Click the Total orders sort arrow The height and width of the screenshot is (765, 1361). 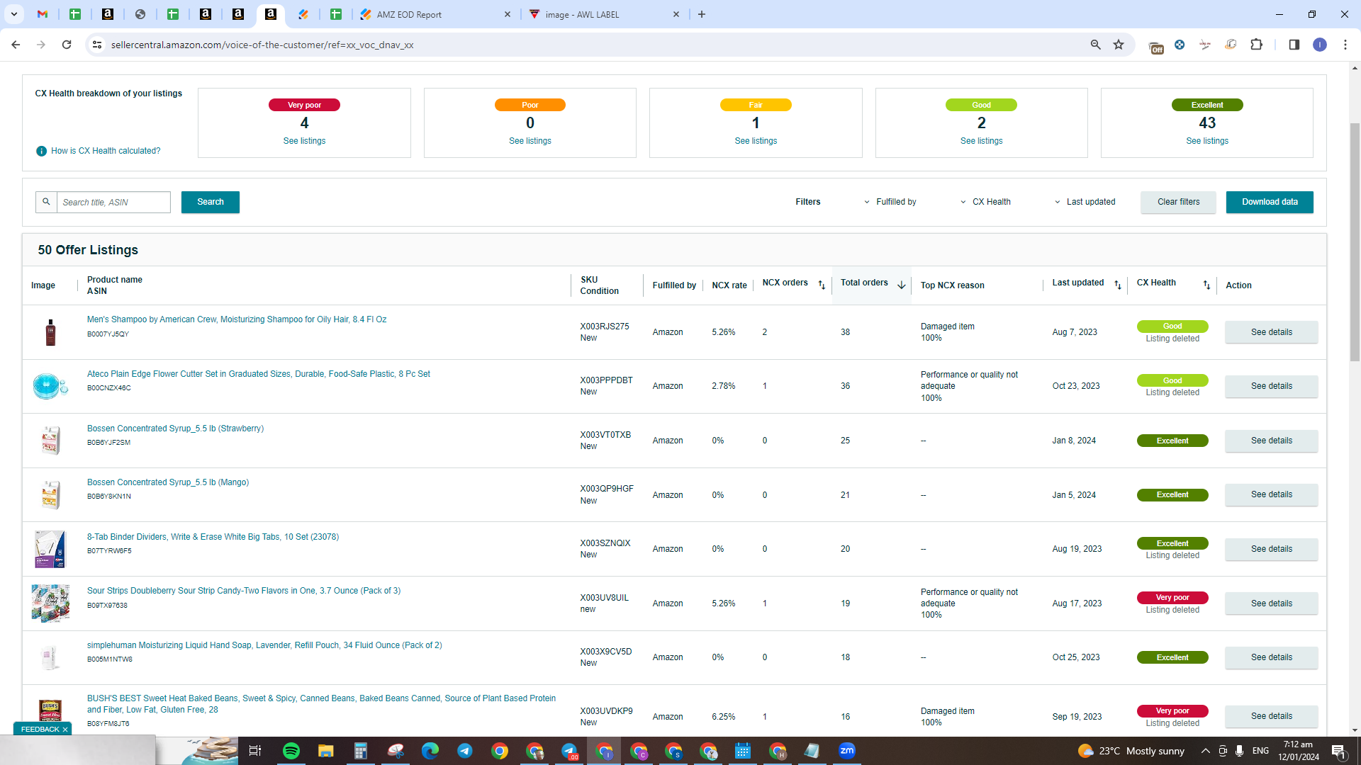pyautogui.click(x=901, y=285)
